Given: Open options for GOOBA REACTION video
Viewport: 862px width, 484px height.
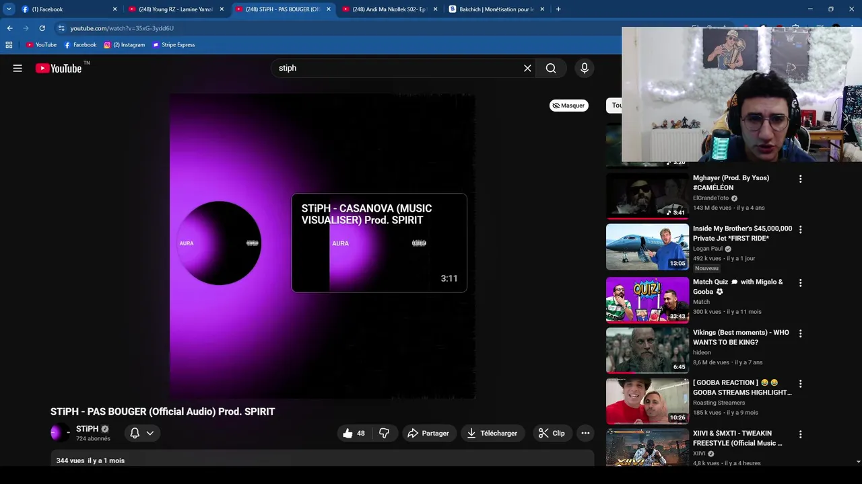Looking at the screenshot, I should 800,384.
